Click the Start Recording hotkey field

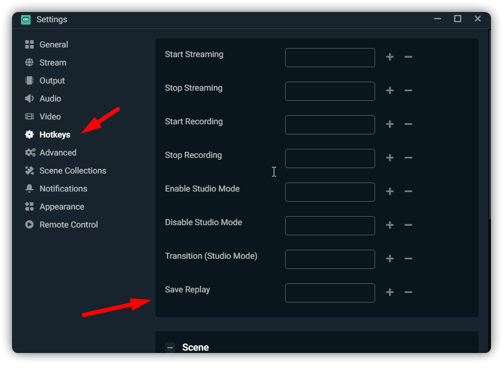(330, 125)
